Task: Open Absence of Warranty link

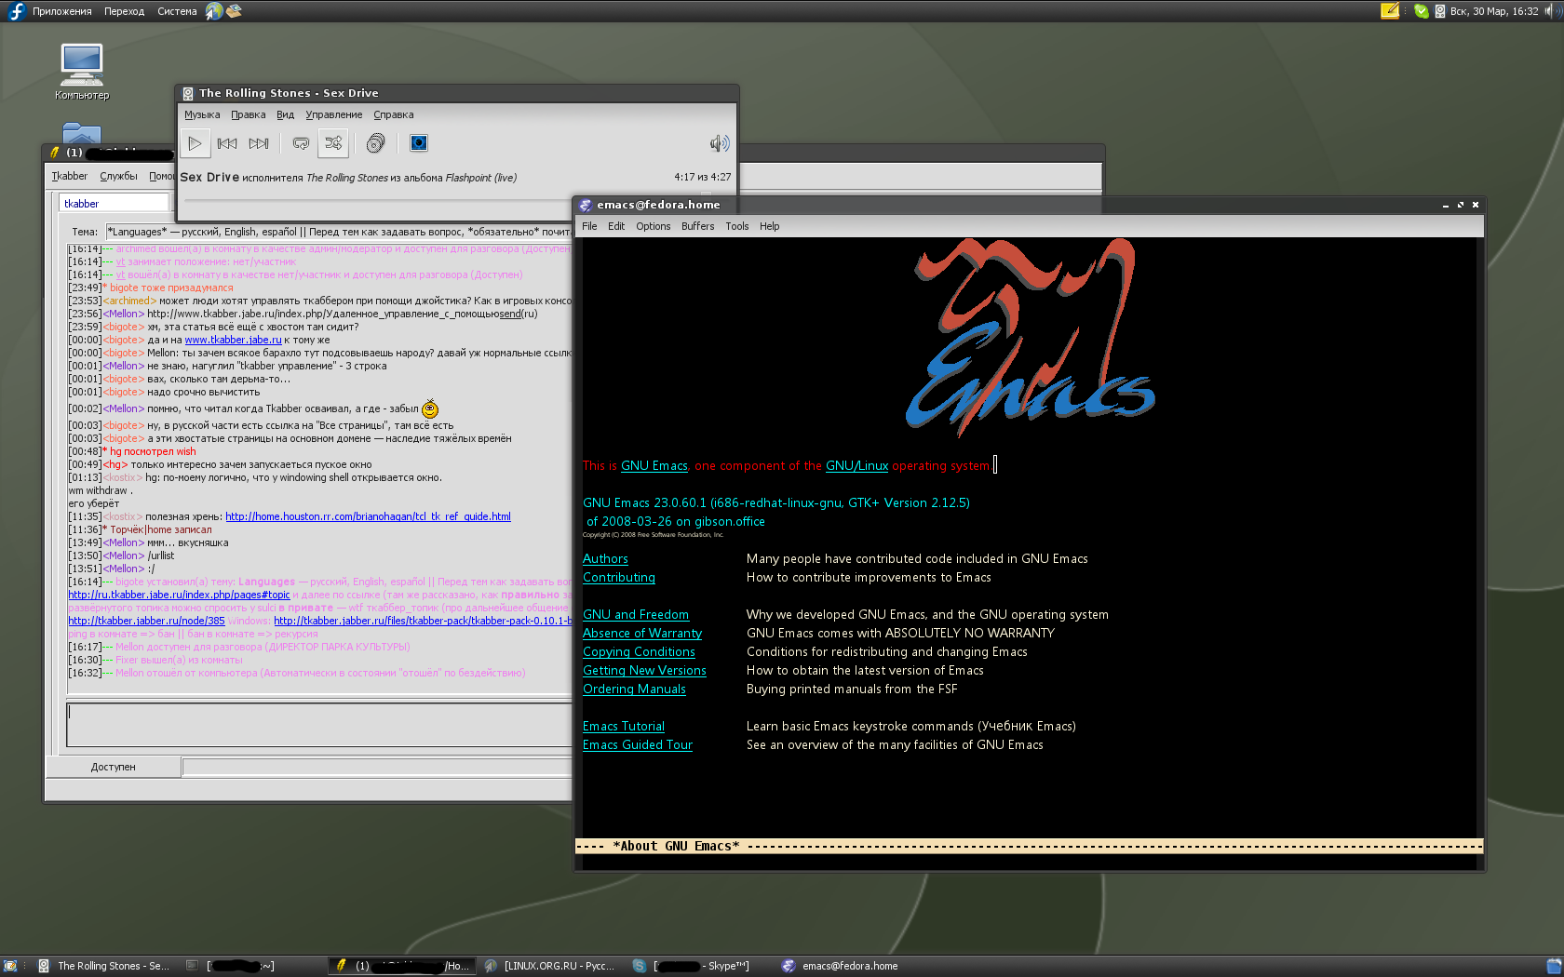Action: [642, 634]
